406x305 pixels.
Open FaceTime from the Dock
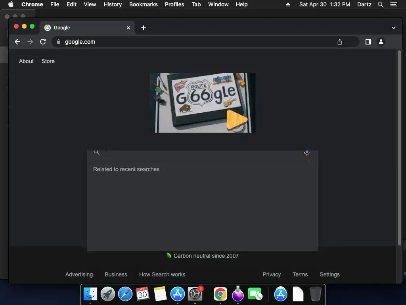pyautogui.click(x=255, y=294)
